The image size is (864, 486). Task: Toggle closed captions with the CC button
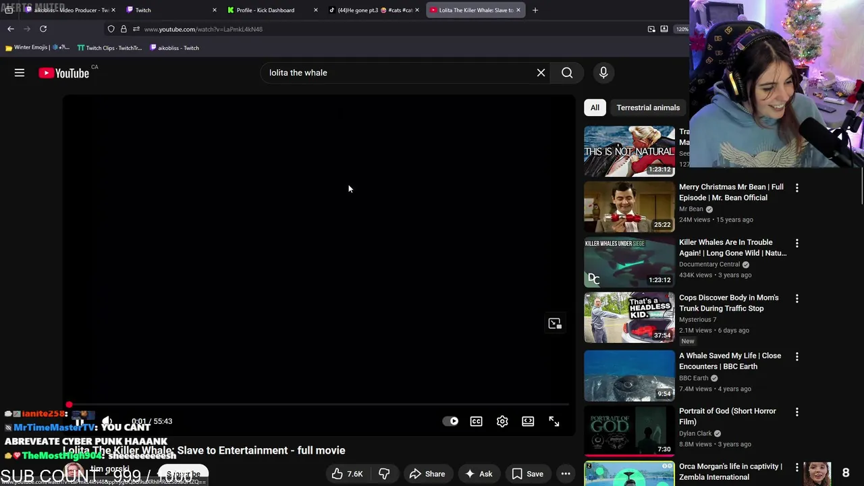(x=477, y=421)
